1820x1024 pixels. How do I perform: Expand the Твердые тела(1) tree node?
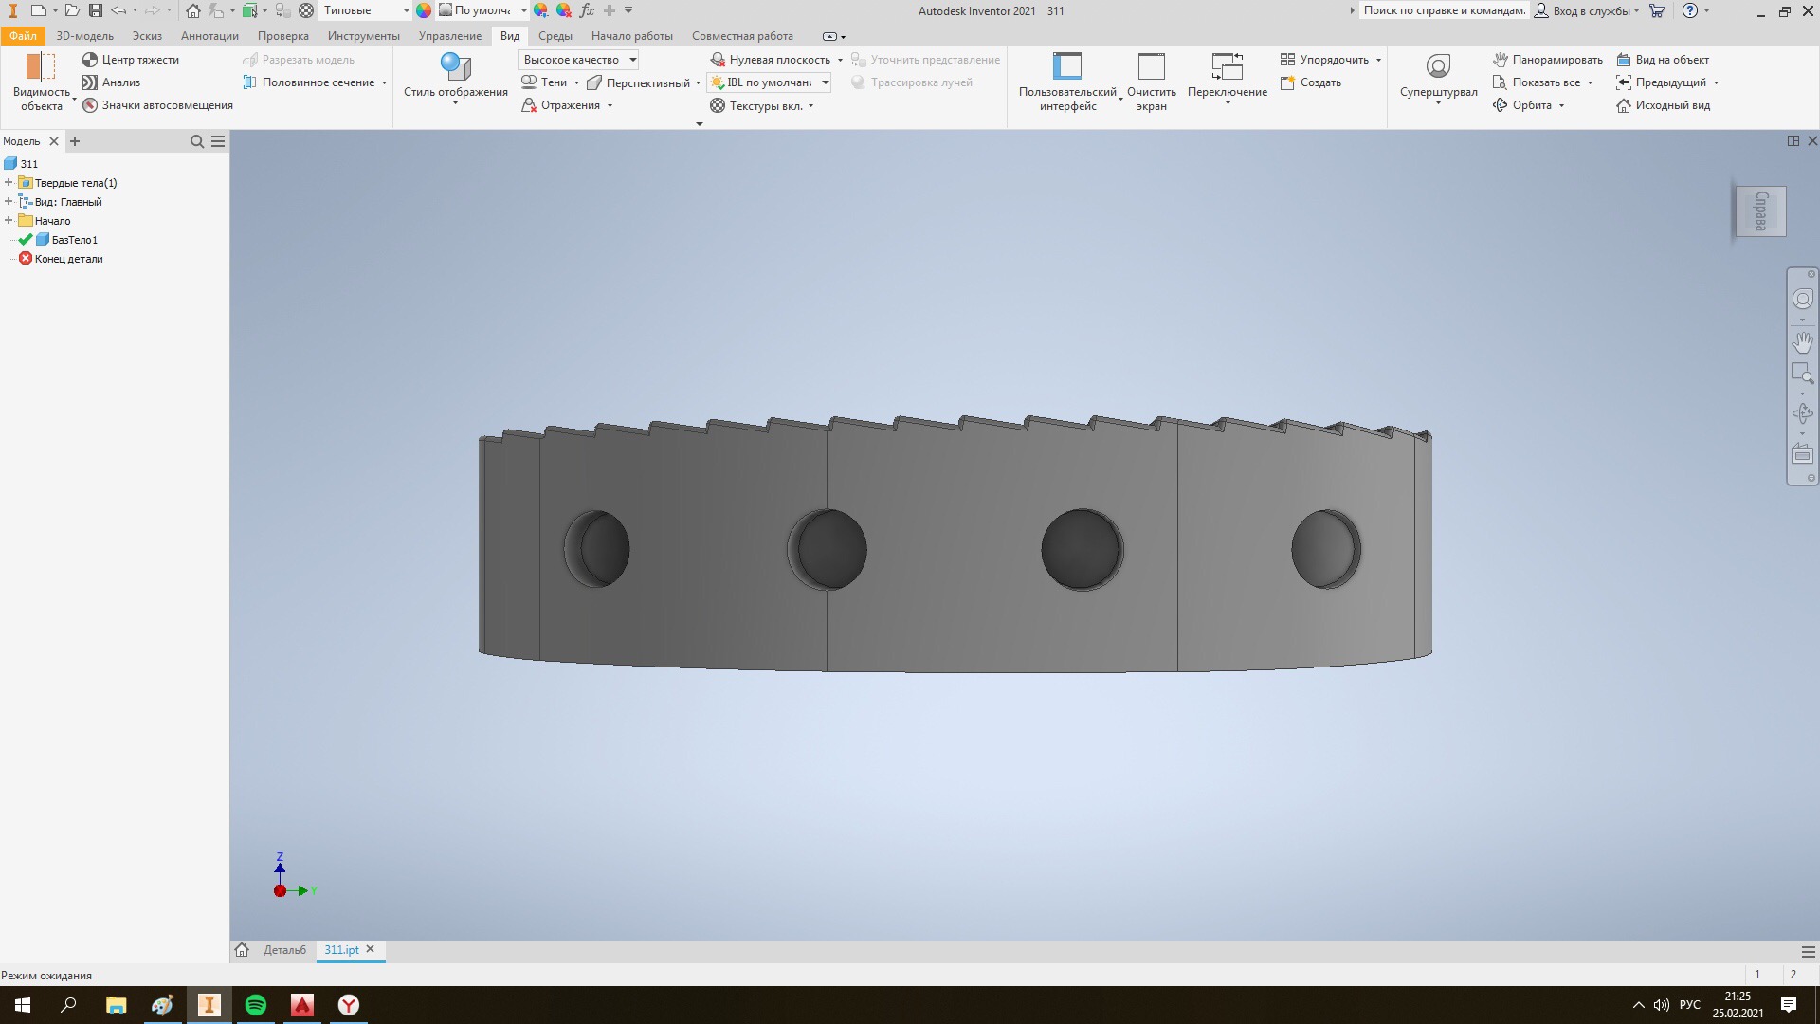coord(9,183)
